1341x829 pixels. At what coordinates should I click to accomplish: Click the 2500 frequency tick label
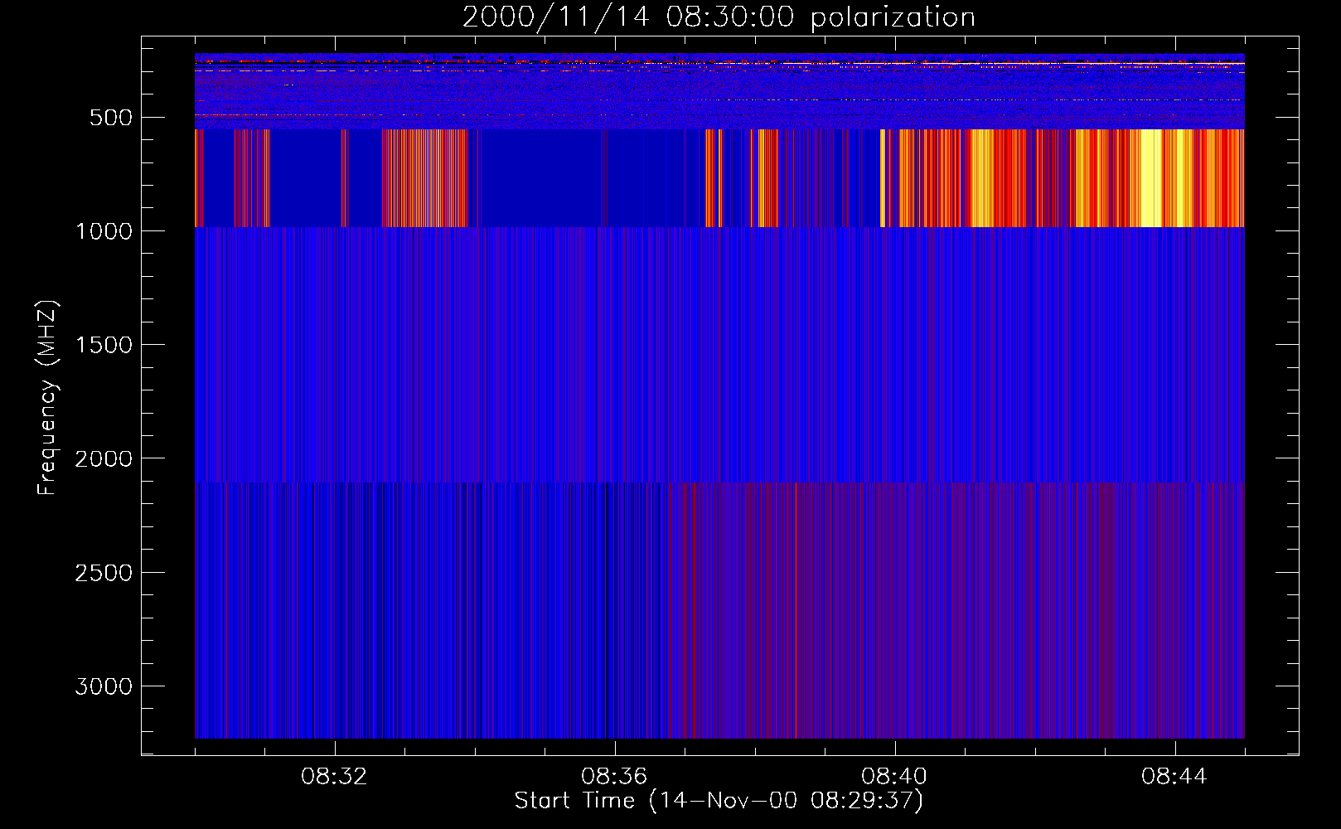tap(104, 573)
